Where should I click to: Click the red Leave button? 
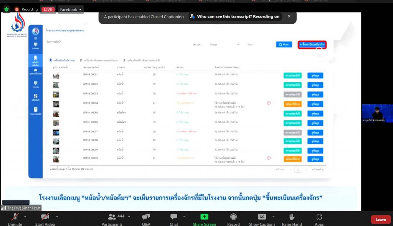click(380, 219)
